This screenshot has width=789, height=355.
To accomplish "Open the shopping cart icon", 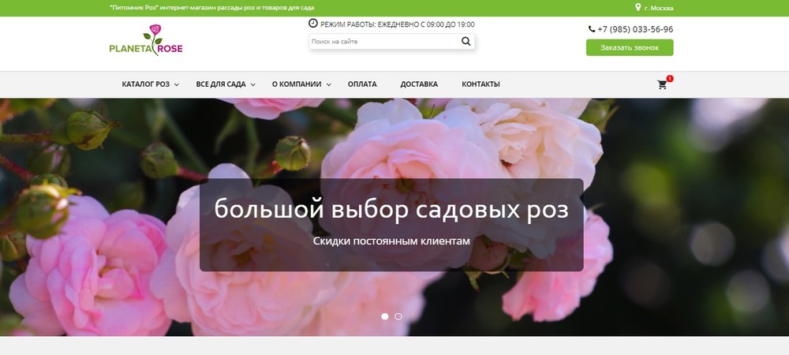I will [662, 85].
